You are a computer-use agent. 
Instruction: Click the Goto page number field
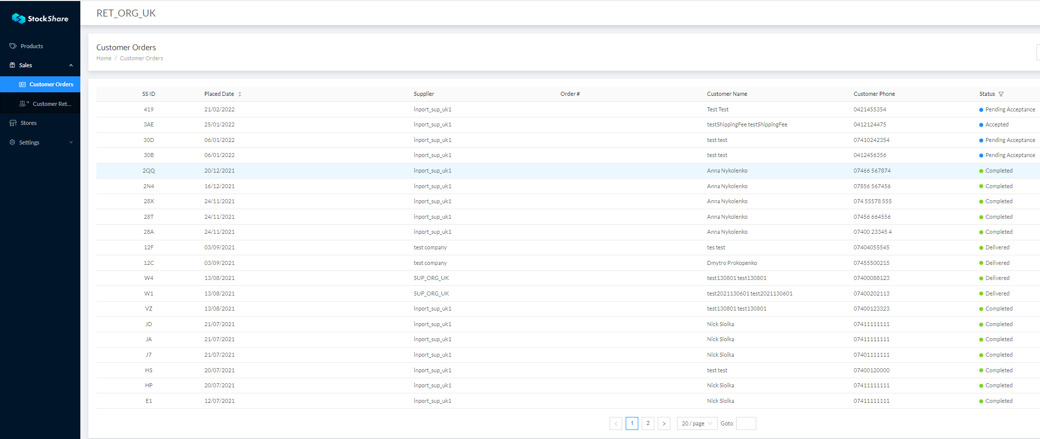pyautogui.click(x=746, y=423)
